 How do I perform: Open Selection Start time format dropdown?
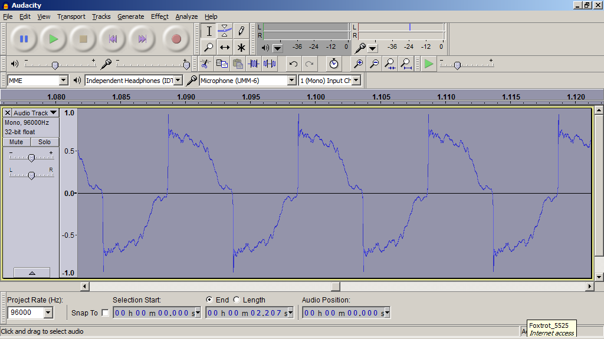(x=198, y=313)
